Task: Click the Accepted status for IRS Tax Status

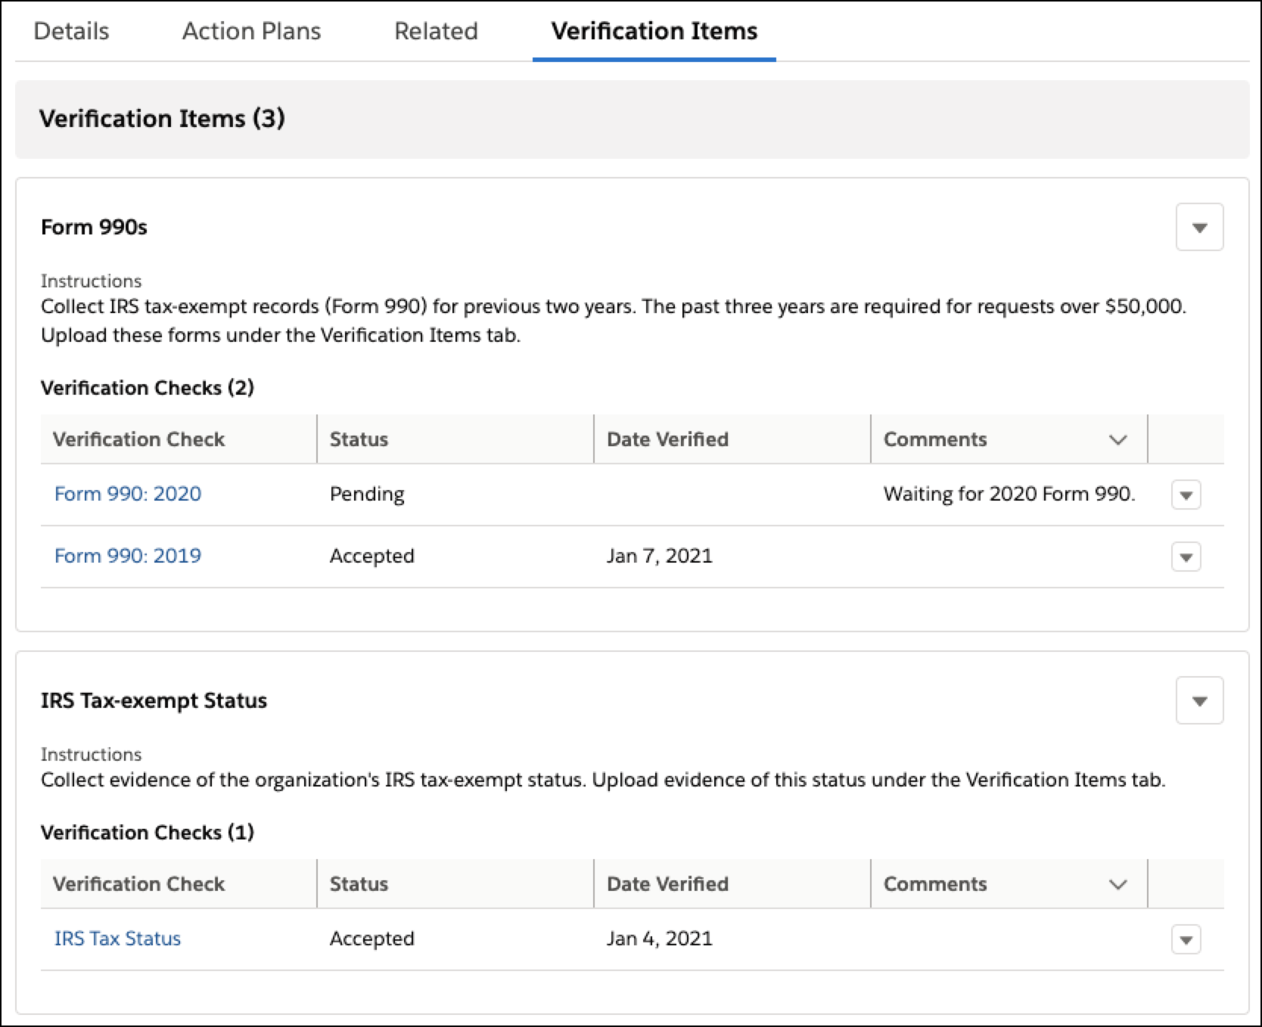Action: (x=371, y=939)
